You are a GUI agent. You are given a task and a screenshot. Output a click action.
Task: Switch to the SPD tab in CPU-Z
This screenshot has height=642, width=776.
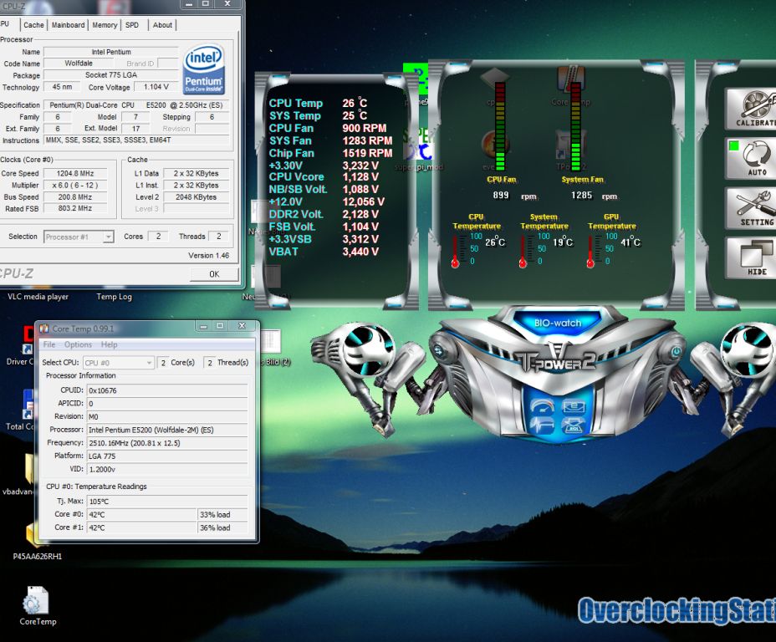(x=132, y=25)
